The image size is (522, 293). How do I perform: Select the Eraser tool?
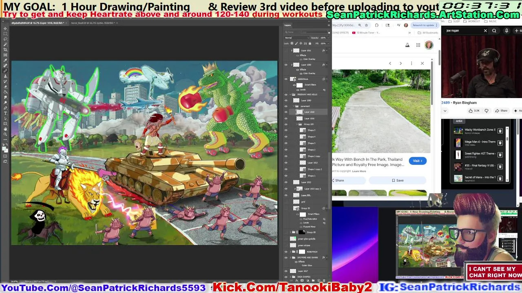5,87
